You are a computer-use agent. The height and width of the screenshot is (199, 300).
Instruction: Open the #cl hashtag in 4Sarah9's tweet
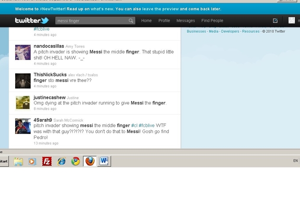tap(134, 126)
